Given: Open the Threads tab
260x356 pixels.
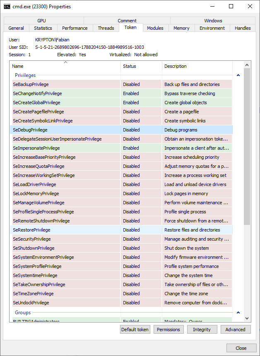Looking at the screenshot, I should click(106, 28).
